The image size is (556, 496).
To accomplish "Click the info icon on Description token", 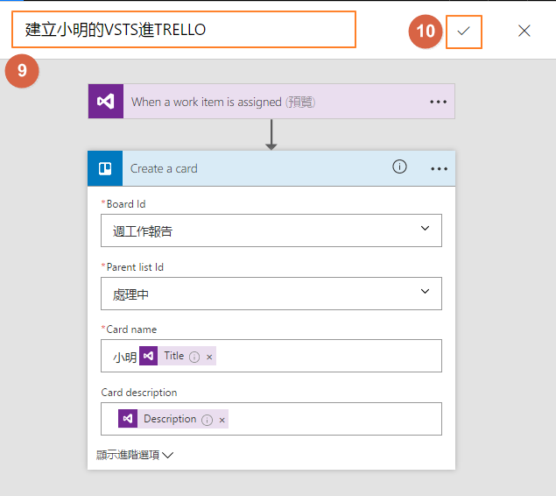I will point(207,420).
